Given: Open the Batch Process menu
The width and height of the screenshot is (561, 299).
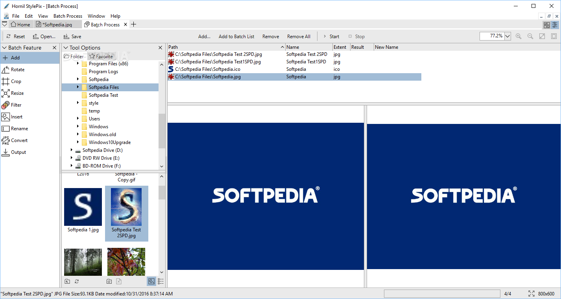Looking at the screenshot, I should (68, 16).
